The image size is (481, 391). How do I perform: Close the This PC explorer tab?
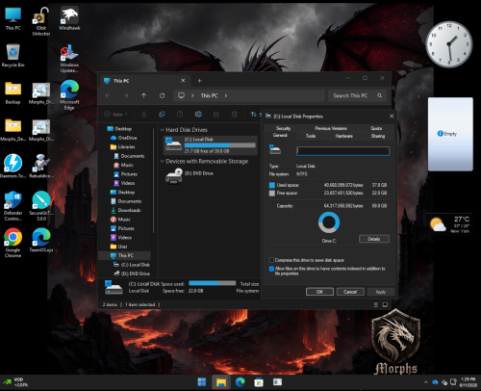point(183,81)
